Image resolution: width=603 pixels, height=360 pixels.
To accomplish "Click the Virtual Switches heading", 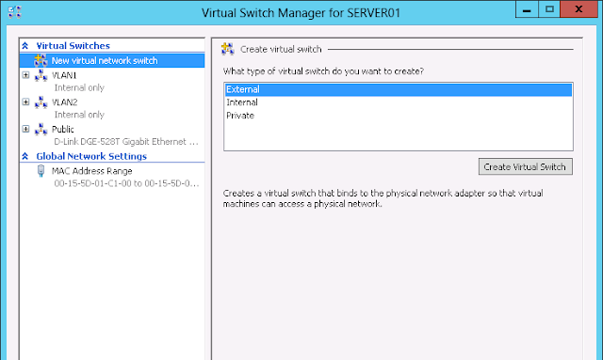I will [x=73, y=46].
